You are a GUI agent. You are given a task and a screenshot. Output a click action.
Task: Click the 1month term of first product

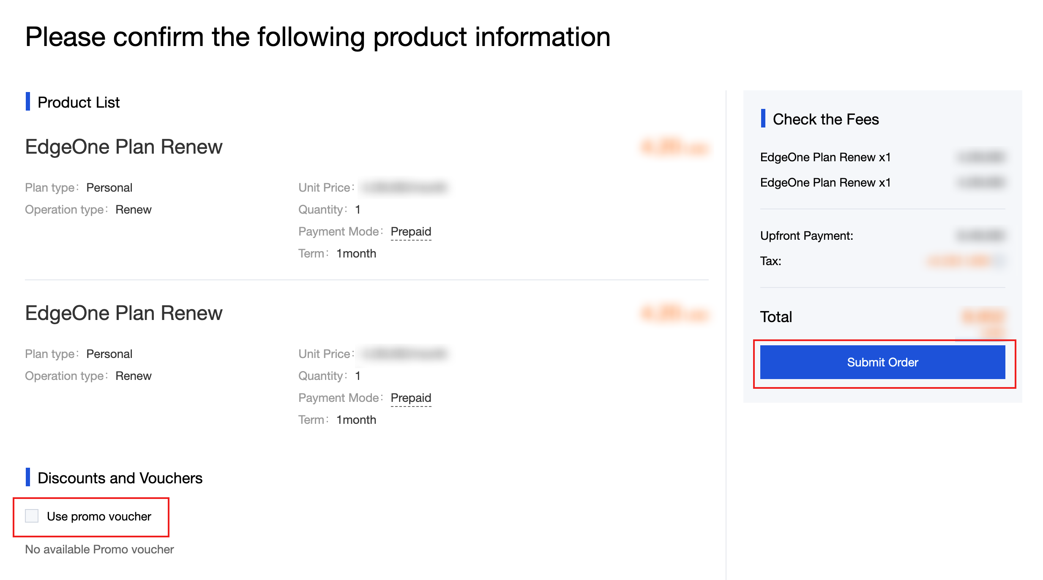pos(356,253)
